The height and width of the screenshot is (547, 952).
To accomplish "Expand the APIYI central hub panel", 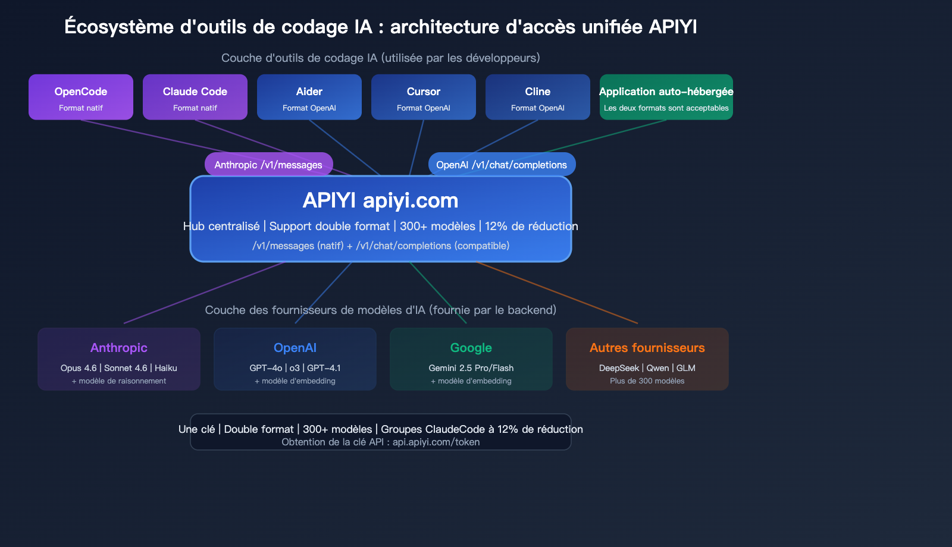I will tap(380, 219).
